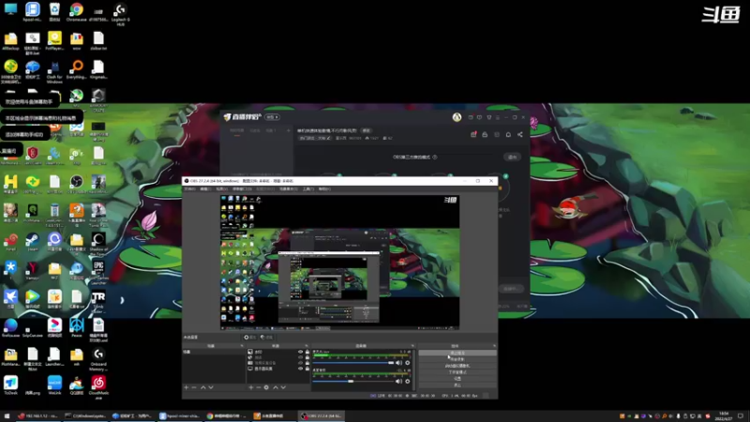Screen dimensions: 750x422
Task: Move scene down with Scenes dock down arrow
Action: pos(211,387)
